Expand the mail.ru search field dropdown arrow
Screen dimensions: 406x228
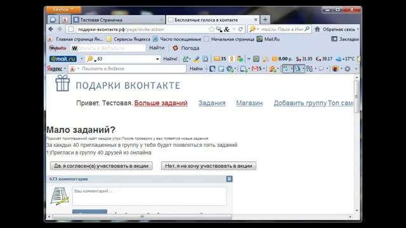[x=157, y=59]
